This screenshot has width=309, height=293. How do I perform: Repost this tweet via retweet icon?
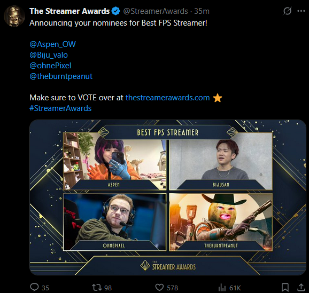click(x=97, y=288)
